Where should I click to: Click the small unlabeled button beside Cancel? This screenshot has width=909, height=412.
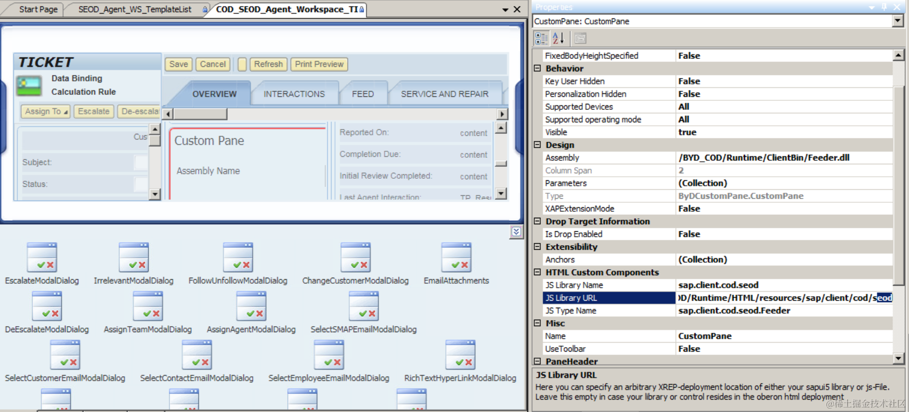[x=242, y=64]
